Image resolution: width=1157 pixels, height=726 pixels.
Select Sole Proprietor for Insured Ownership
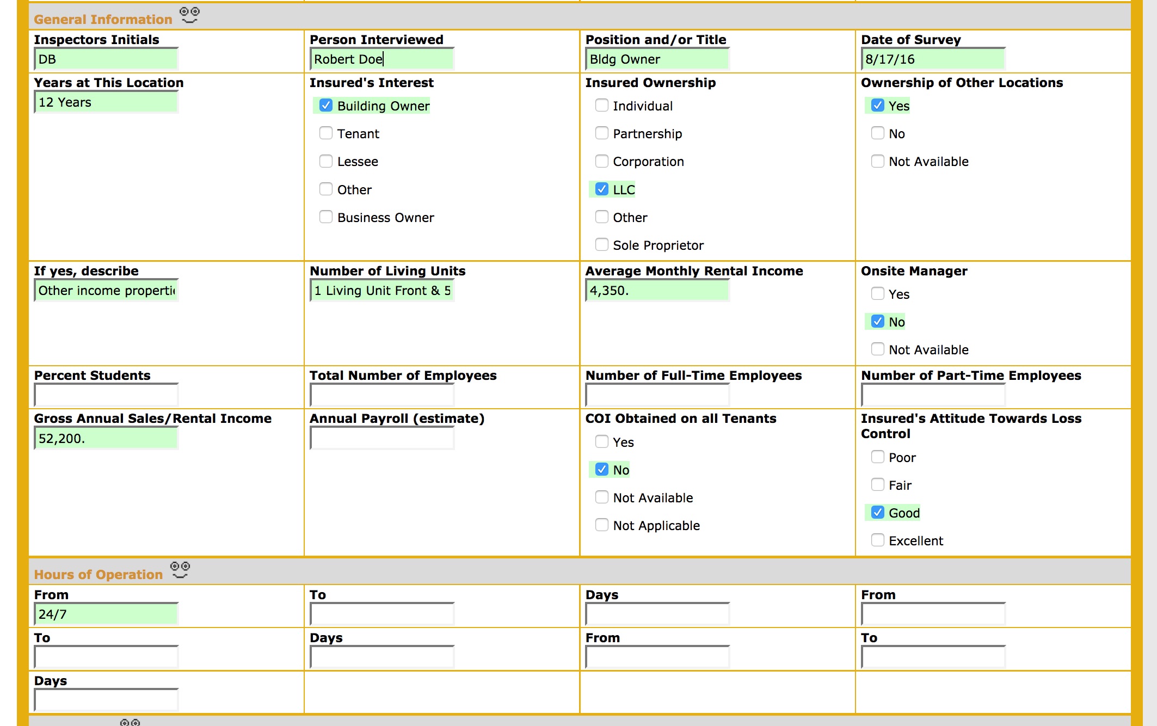(x=601, y=245)
